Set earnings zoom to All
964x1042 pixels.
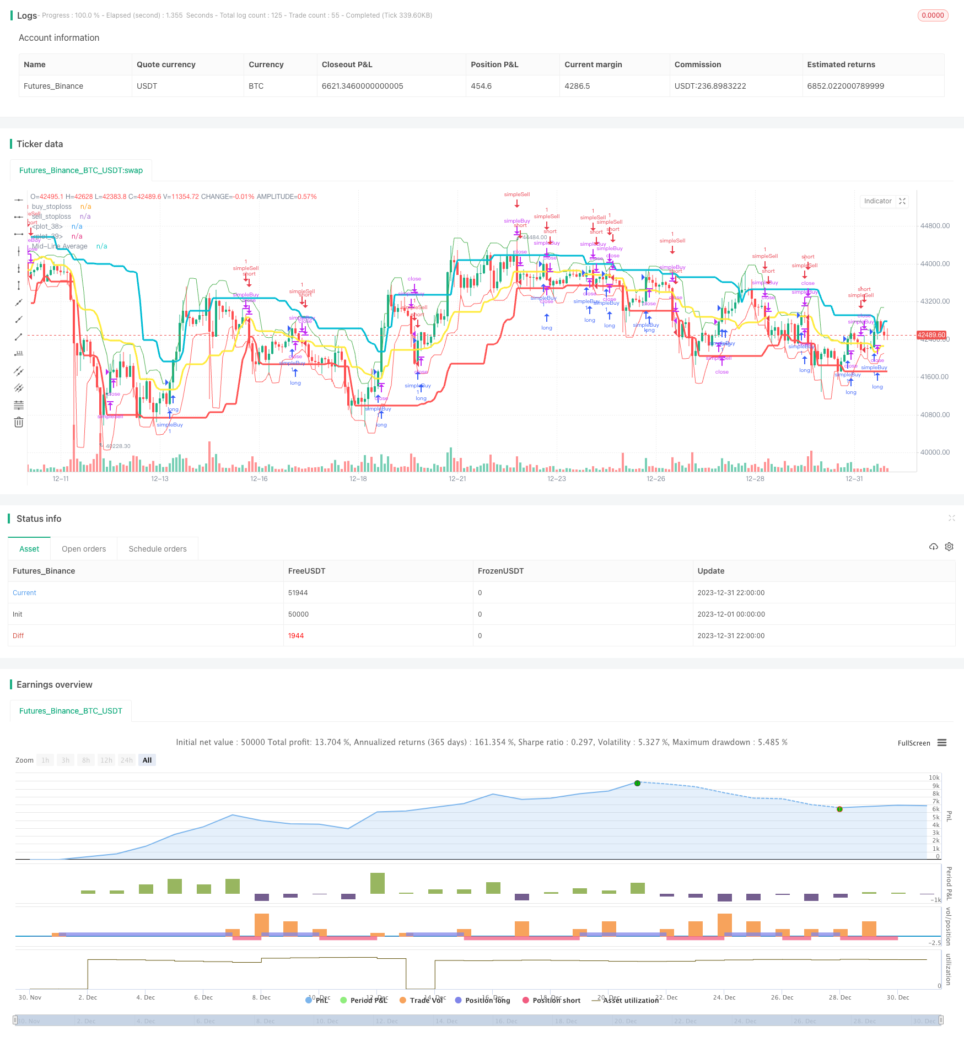tap(147, 760)
